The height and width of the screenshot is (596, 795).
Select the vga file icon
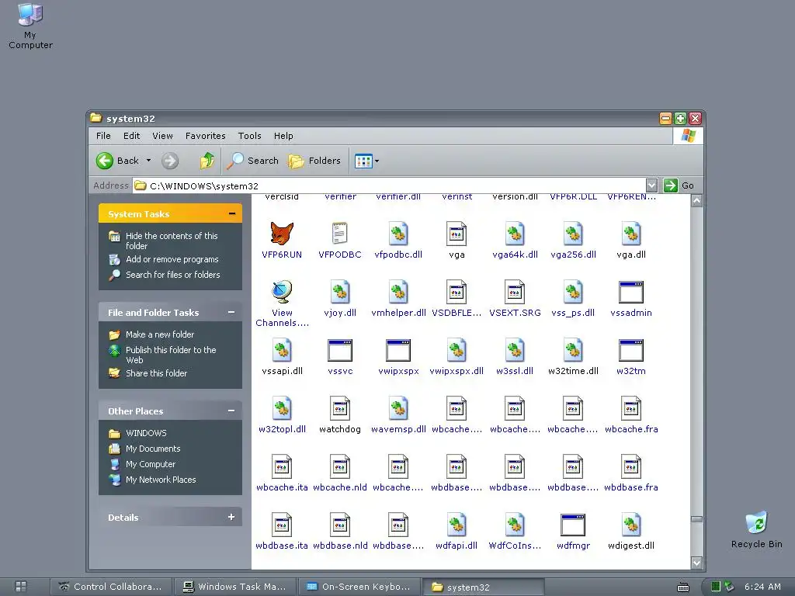[457, 234]
